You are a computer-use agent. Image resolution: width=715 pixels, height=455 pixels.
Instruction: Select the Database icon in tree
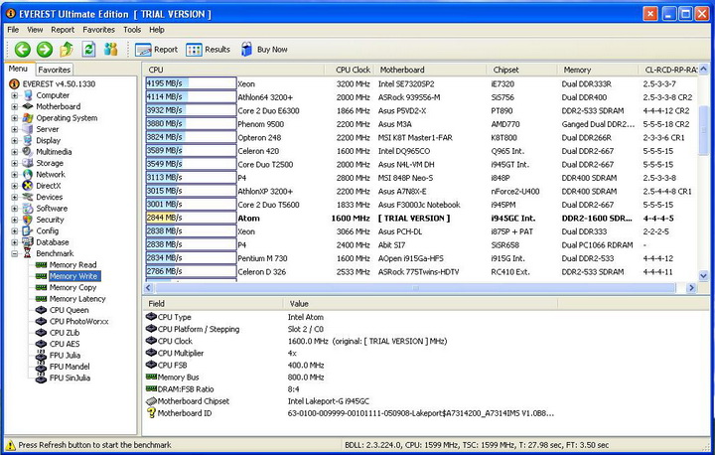point(28,242)
